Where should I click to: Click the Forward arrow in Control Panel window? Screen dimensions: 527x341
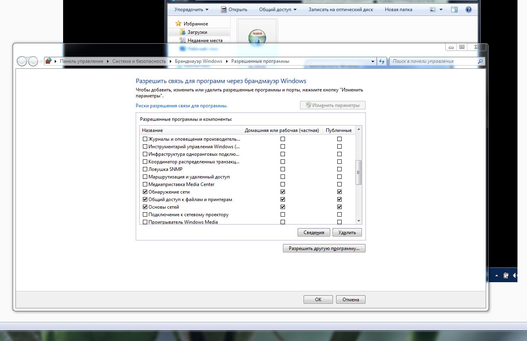tap(33, 61)
